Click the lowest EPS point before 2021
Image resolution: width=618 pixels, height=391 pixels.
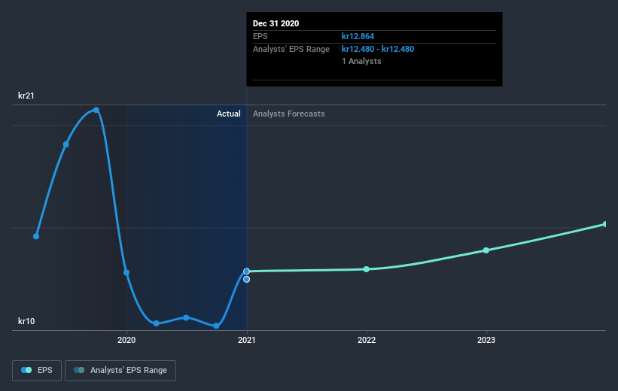click(x=216, y=326)
